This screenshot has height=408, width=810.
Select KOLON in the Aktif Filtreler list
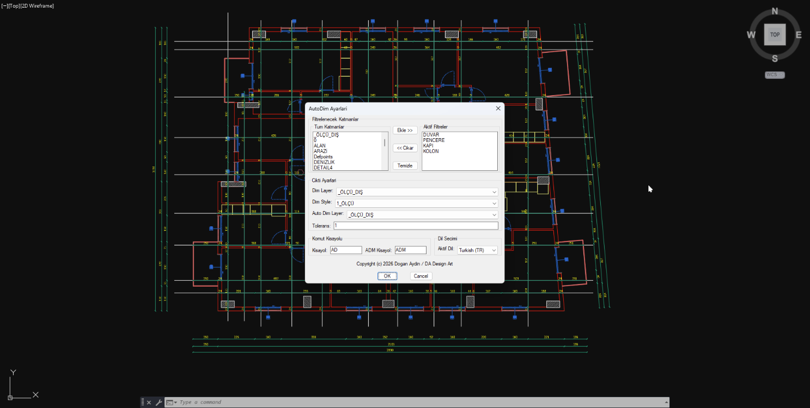(431, 151)
